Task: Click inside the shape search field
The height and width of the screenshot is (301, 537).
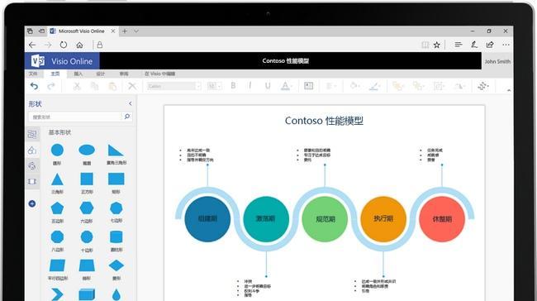Action: 75,117
